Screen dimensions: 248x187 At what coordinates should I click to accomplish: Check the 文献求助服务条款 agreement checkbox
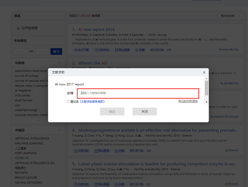[x=68, y=101]
